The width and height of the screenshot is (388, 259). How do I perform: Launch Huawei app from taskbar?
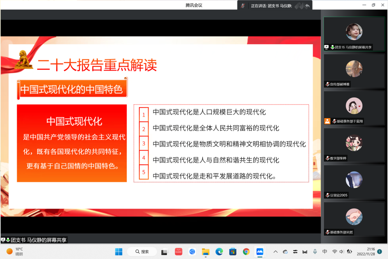(x=179, y=251)
